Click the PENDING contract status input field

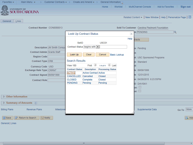155,32
